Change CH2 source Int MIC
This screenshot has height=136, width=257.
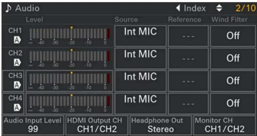[140, 58]
